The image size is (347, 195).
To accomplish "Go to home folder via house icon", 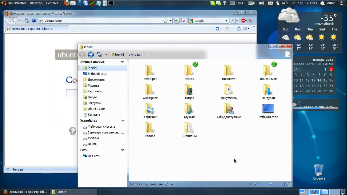I will tap(99, 55).
